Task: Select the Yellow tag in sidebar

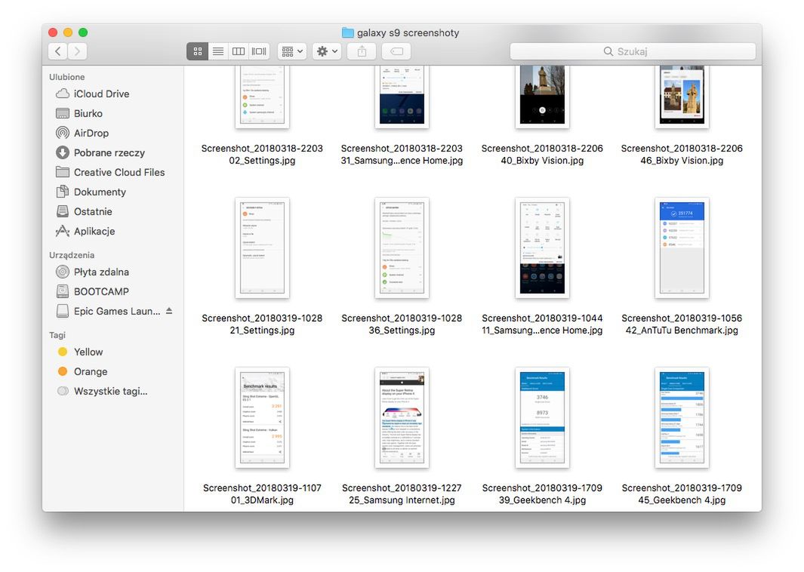Action: [88, 352]
